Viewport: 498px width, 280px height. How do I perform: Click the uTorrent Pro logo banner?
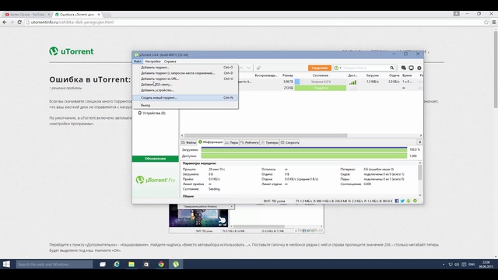[156, 180]
